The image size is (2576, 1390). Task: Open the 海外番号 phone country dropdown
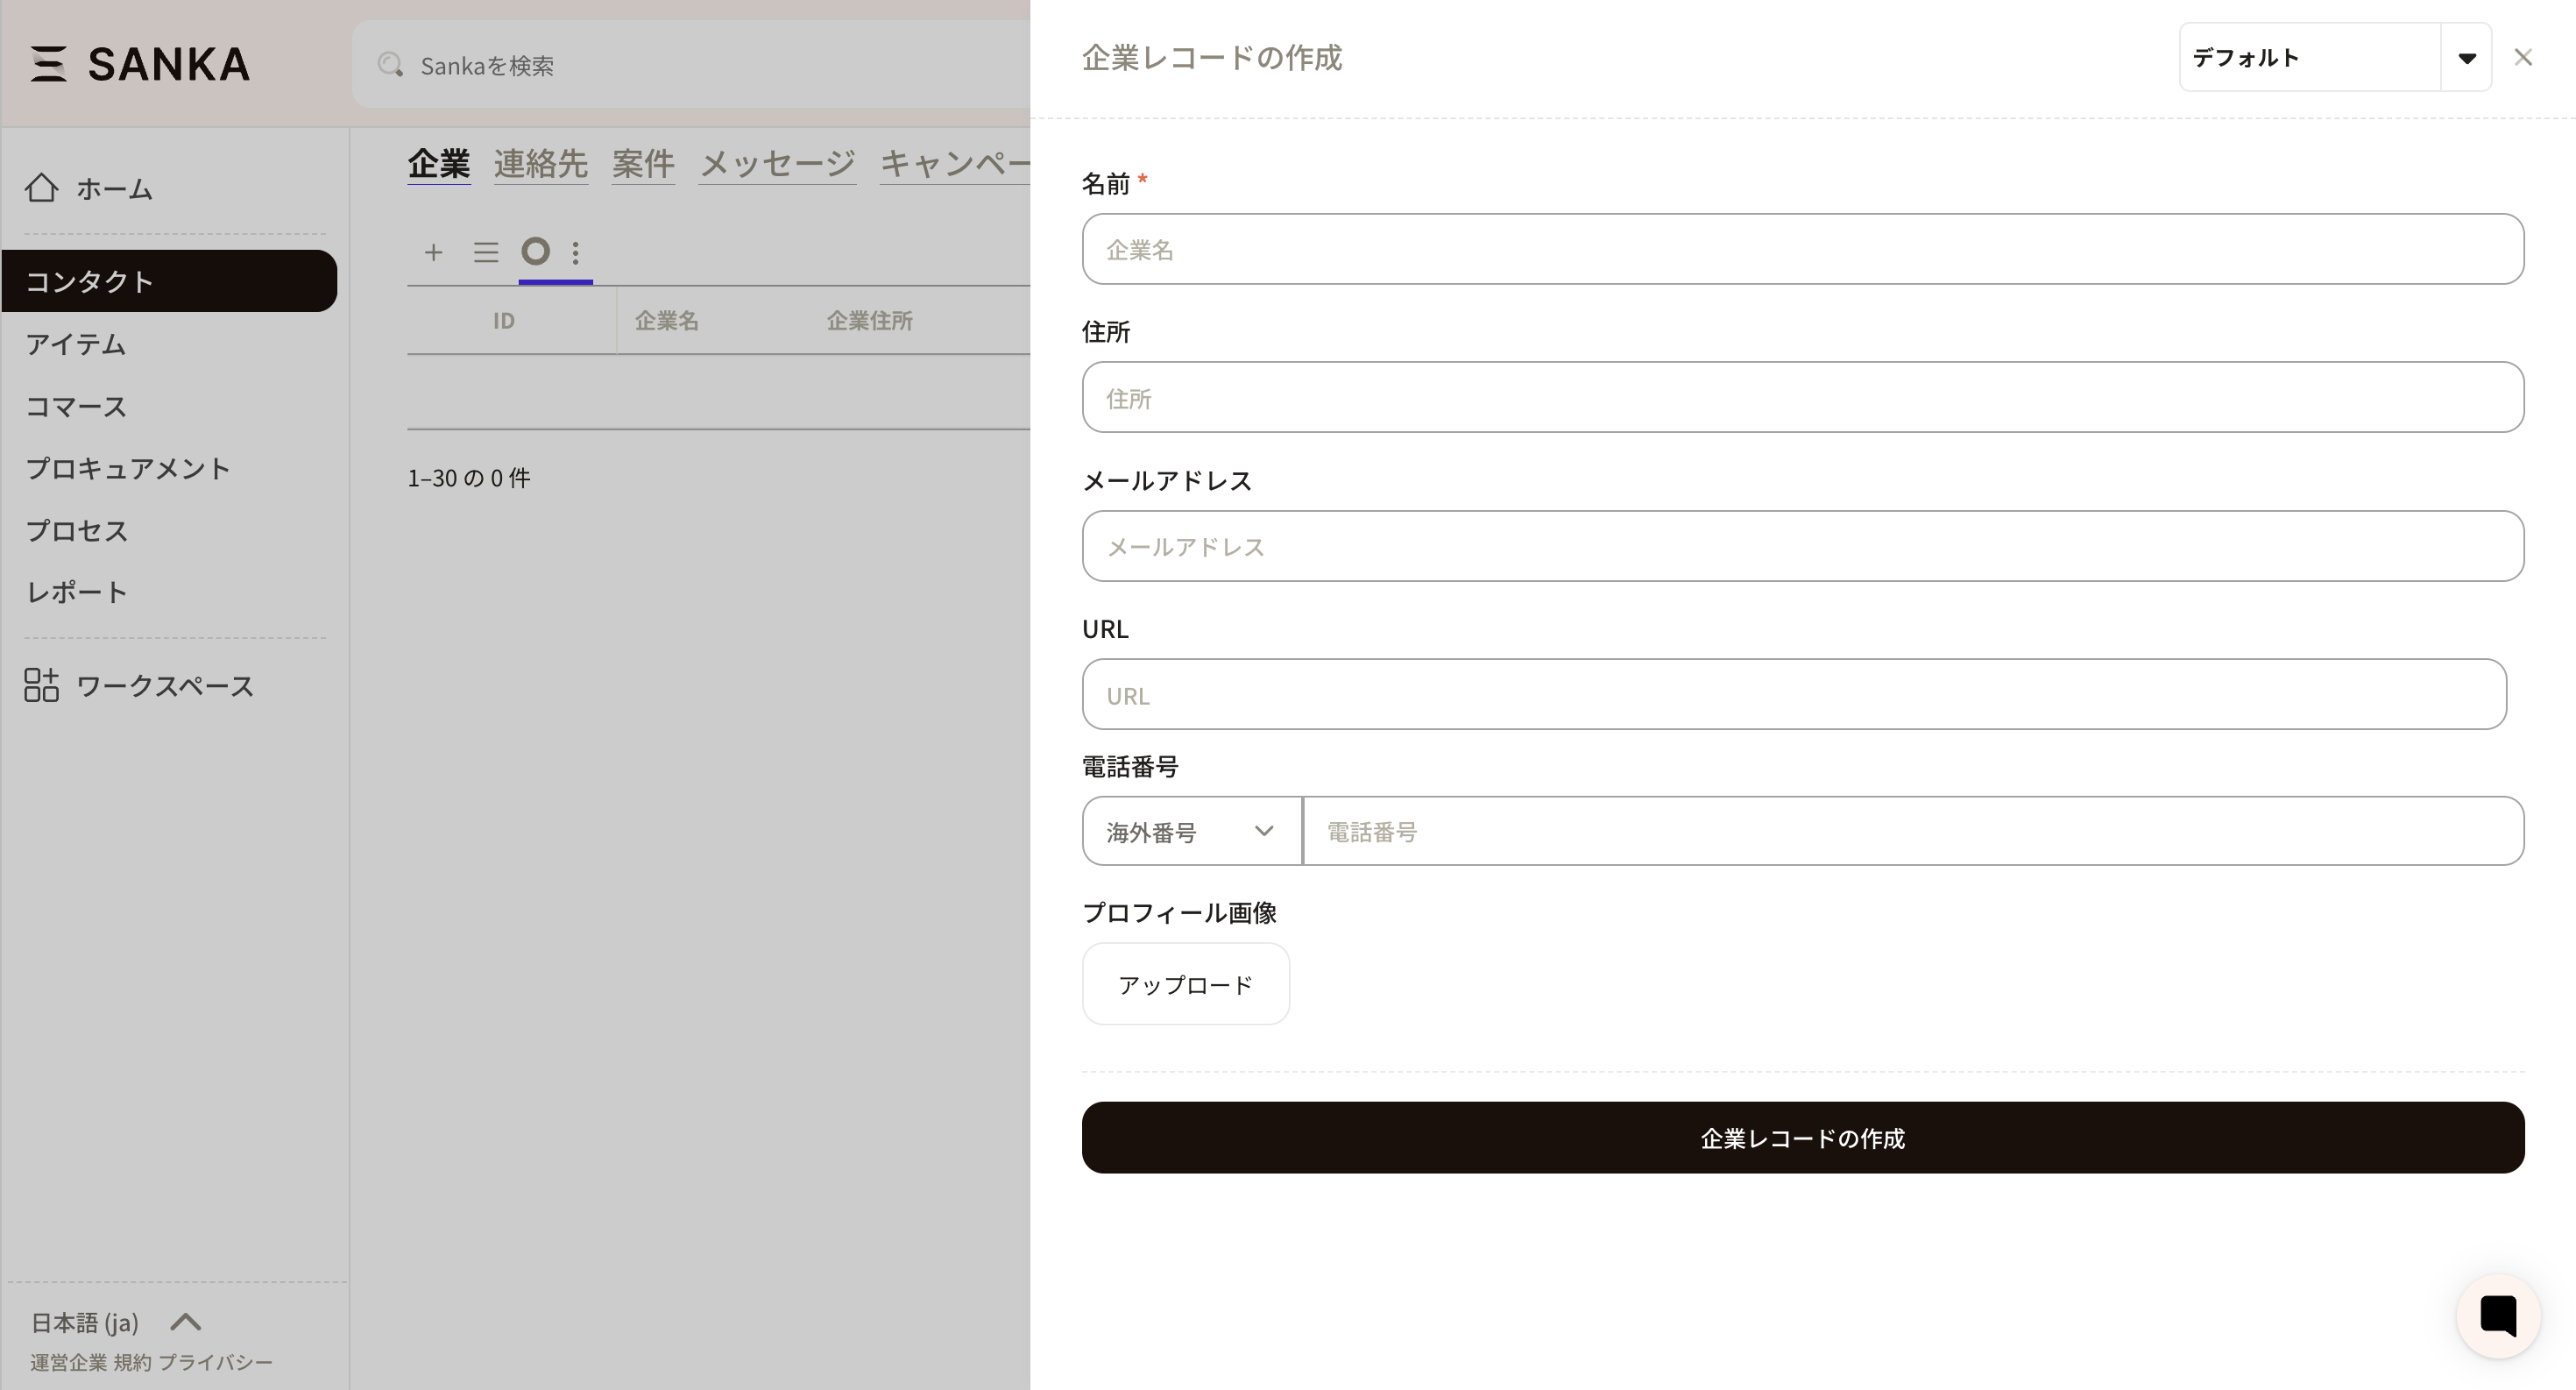point(1191,831)
